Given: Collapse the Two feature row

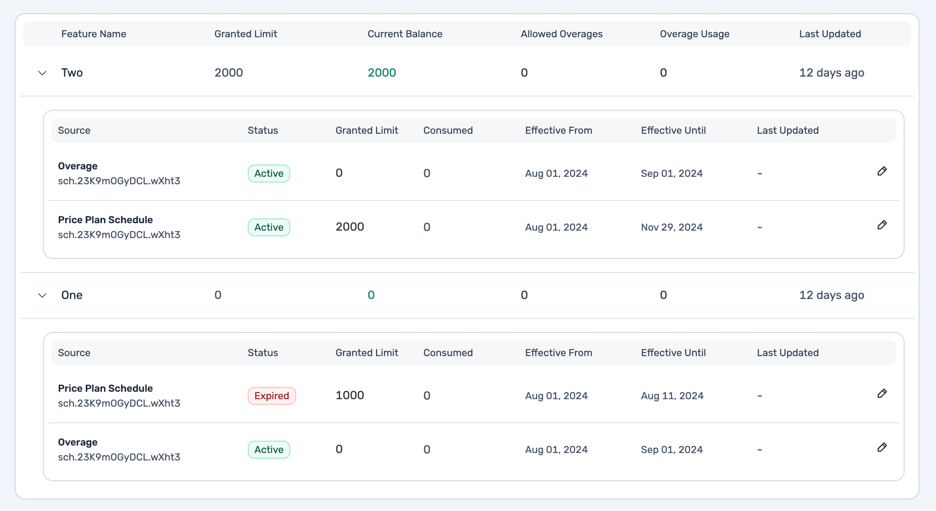Looking at the screenshot, I should click(42, 73).
